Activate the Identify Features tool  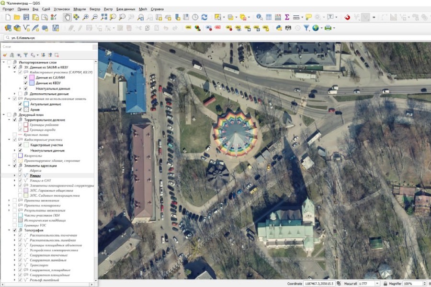tap(259, 17)
